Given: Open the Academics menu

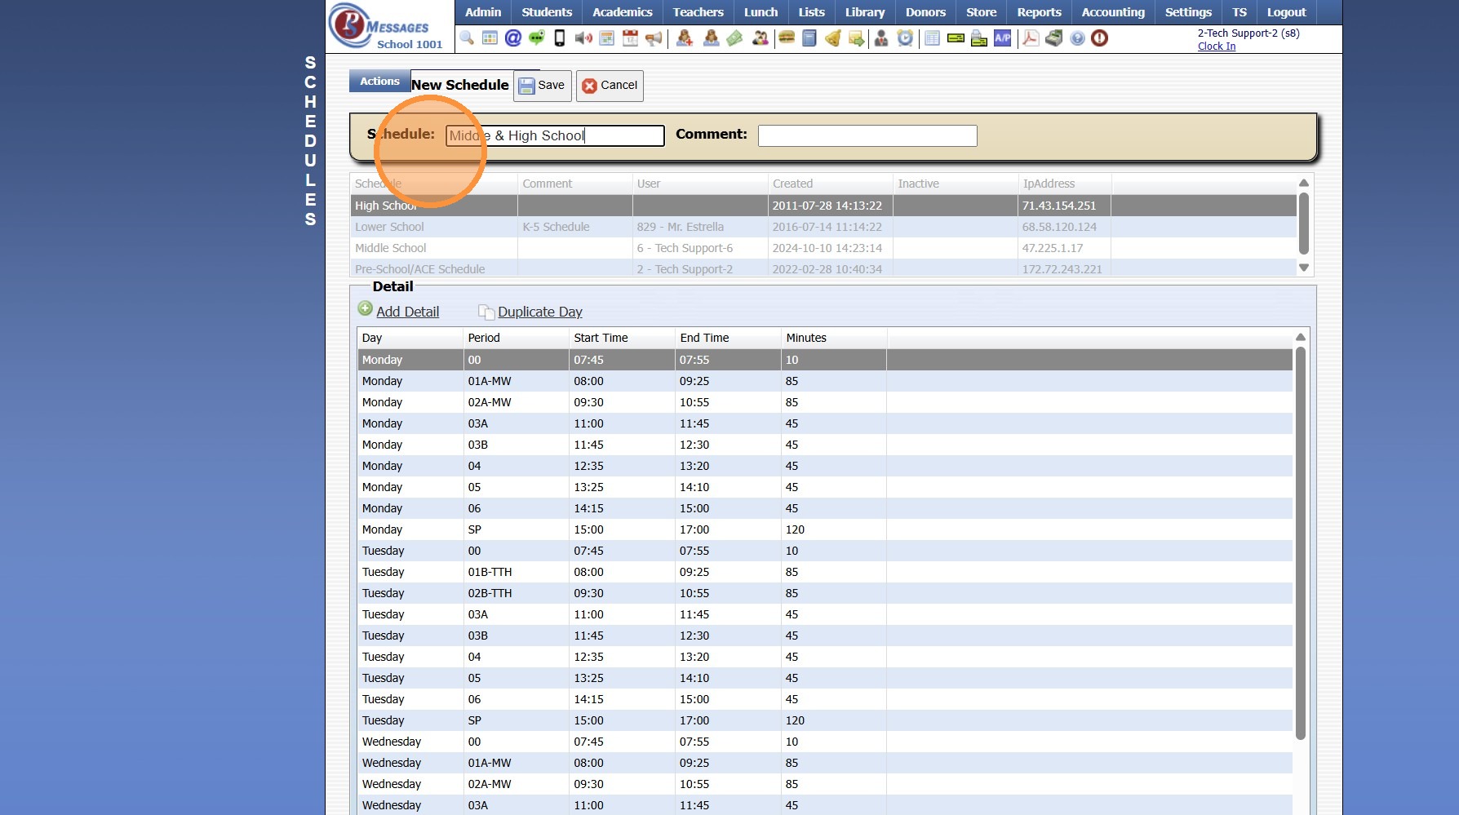Looking at the screenshot, I should 622,12.
